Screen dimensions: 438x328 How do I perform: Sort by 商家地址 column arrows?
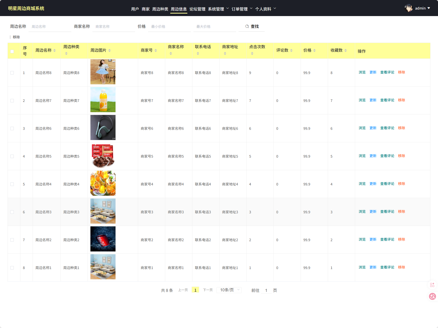[225, 53]
